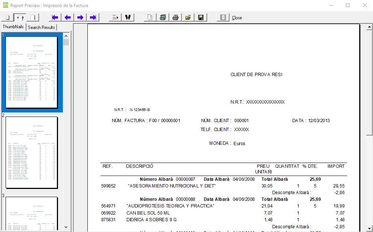Go to the next page
373x232 pixels.
(x=80, y=17)
